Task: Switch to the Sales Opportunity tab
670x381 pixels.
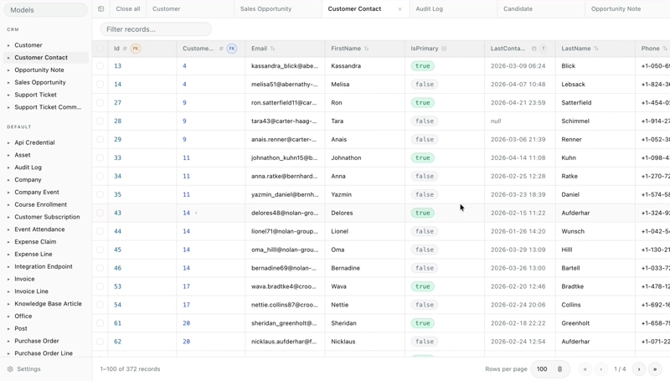Action: (278, 8)
